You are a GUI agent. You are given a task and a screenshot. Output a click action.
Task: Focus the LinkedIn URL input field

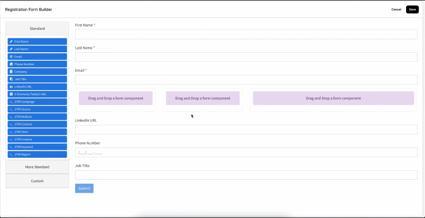(x=246, y=130)
